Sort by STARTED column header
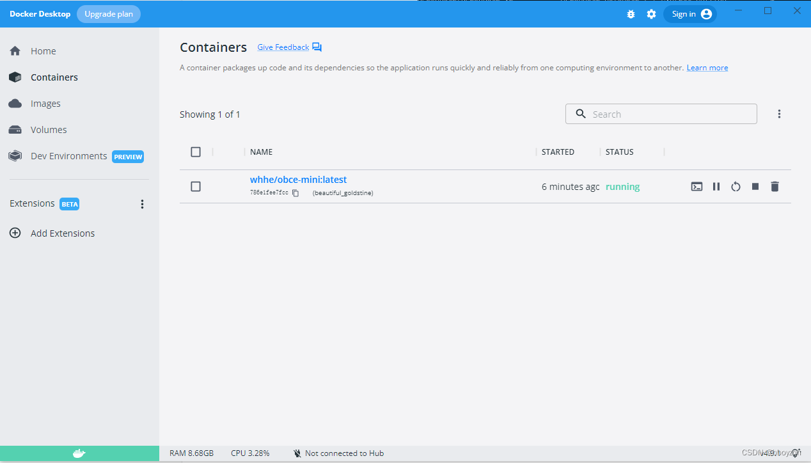Viewport: 811px width, 463px height. coord(558,152)
